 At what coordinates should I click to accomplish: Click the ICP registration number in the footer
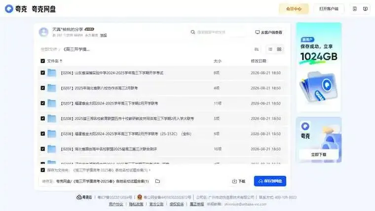[x=115, y=197]
